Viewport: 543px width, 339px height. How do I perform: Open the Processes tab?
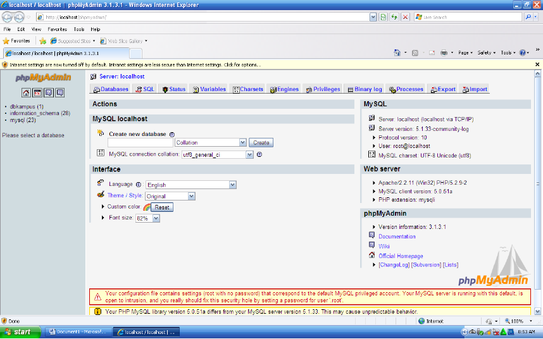pos(406,89)
